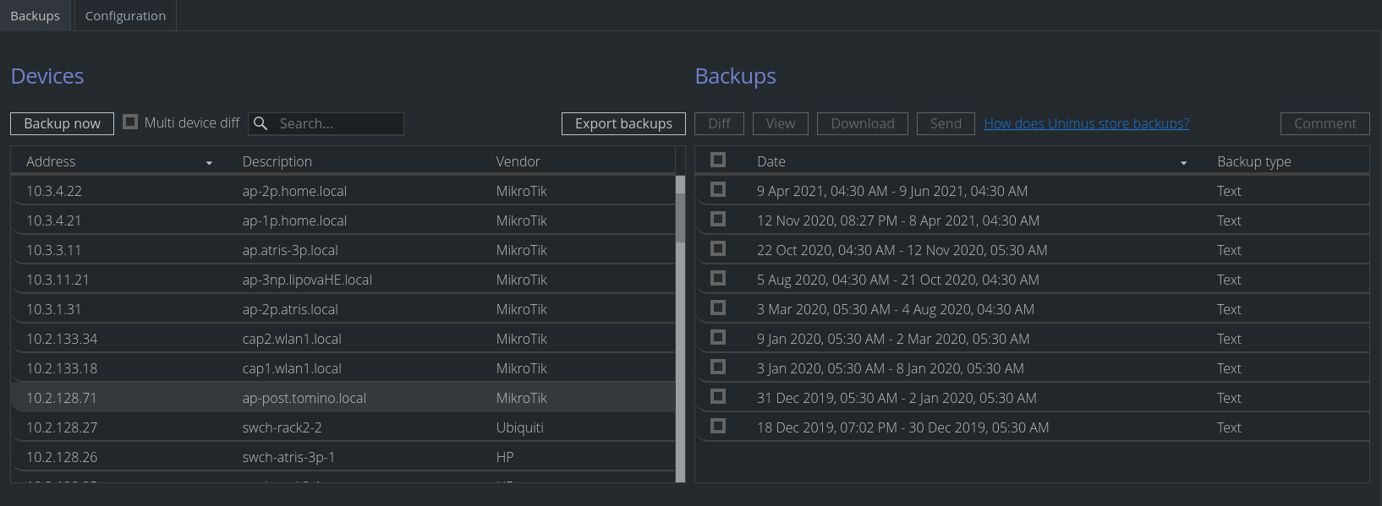The width and height of the screenshot is (1382, 506).
Task: Click the search magnifier icon
Action: point(260,123)
